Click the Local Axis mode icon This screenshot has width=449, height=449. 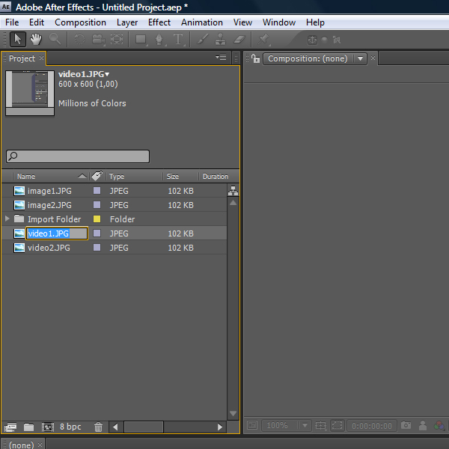[x=312, y=40]
